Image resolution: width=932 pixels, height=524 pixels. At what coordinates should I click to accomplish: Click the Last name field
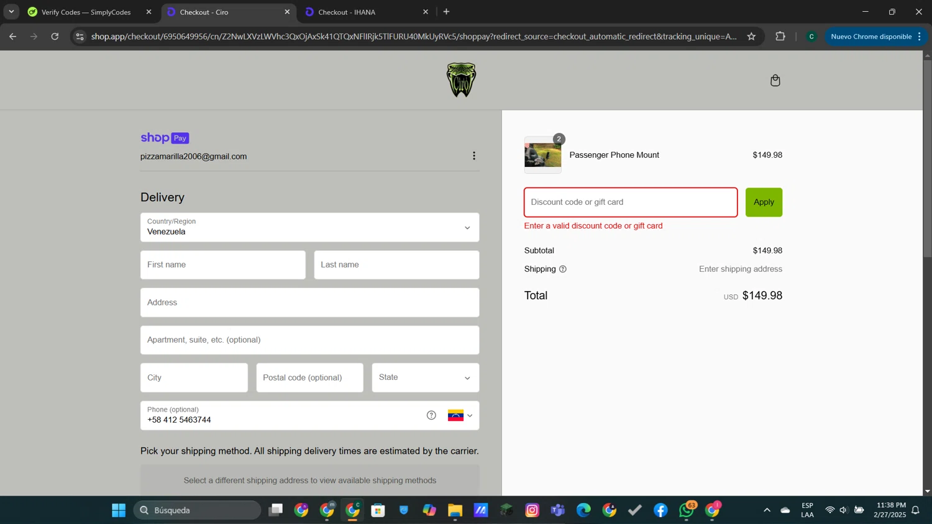396,265
